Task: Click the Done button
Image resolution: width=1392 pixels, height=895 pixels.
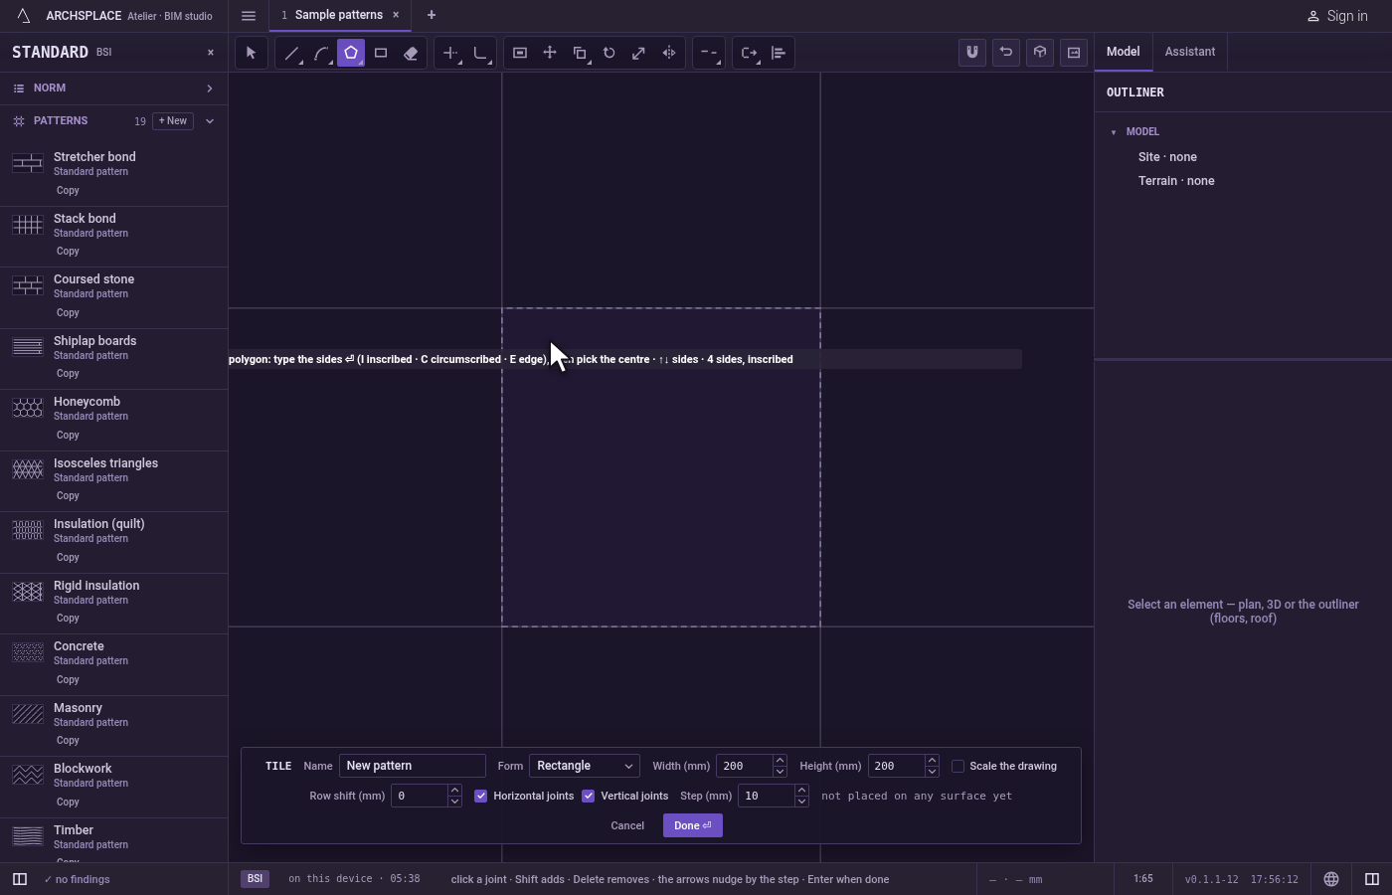Action: point(693,825)
